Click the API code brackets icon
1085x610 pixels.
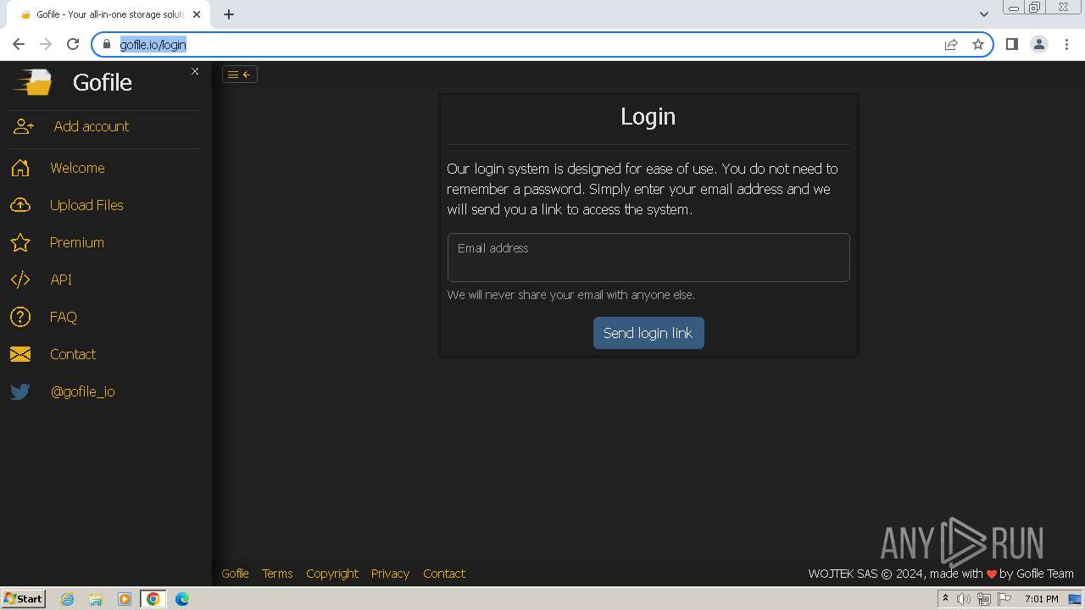tap(20, 280)
